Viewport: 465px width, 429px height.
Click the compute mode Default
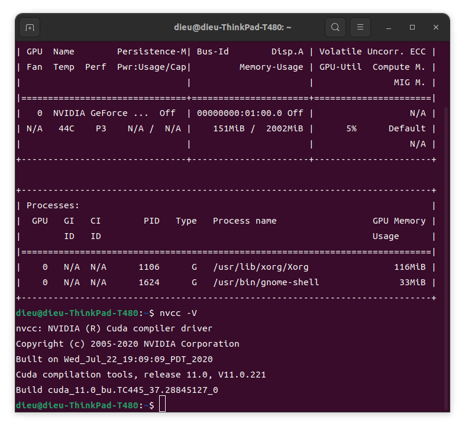tap(407, 128)
